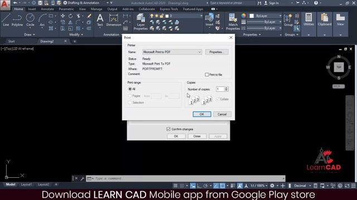Click OK in the Print dialog
This screenshot has width=357, height=200.
(202, 114)
